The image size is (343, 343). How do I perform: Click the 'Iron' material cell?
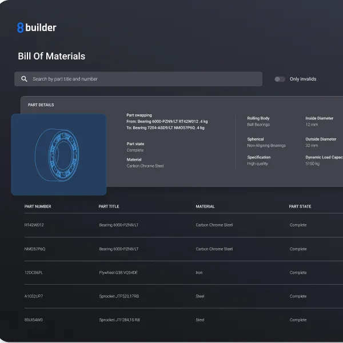point(199,273)
